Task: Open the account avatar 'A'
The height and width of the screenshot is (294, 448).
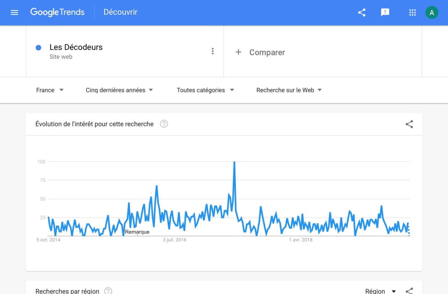Action: tap(431, 12)
